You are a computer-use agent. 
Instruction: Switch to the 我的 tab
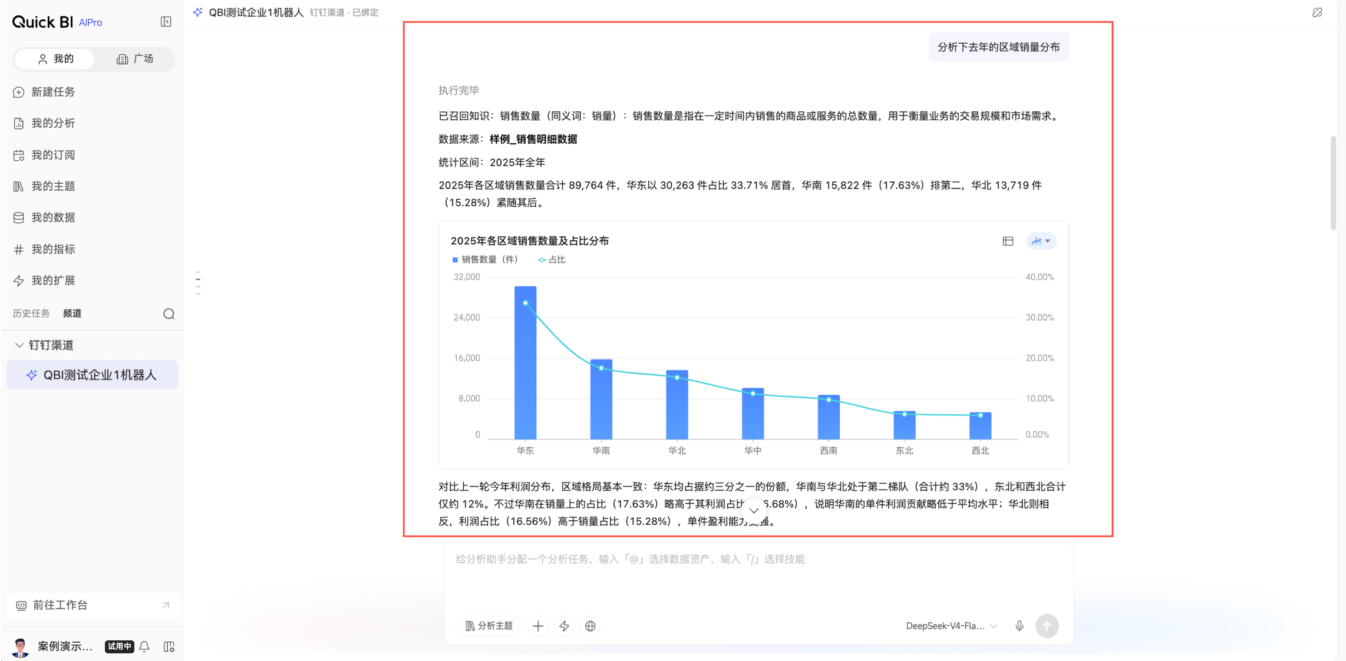pos(55,59)
